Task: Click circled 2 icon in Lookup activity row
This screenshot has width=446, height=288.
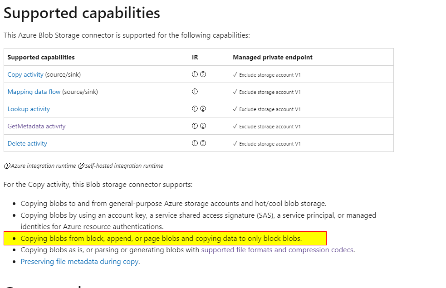Action: click(203, 109)
